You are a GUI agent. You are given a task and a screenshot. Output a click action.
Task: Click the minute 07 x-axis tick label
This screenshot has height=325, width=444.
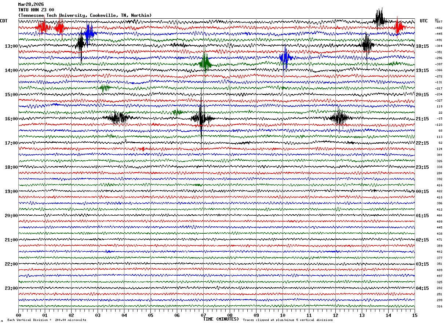(x=203, y=315)
